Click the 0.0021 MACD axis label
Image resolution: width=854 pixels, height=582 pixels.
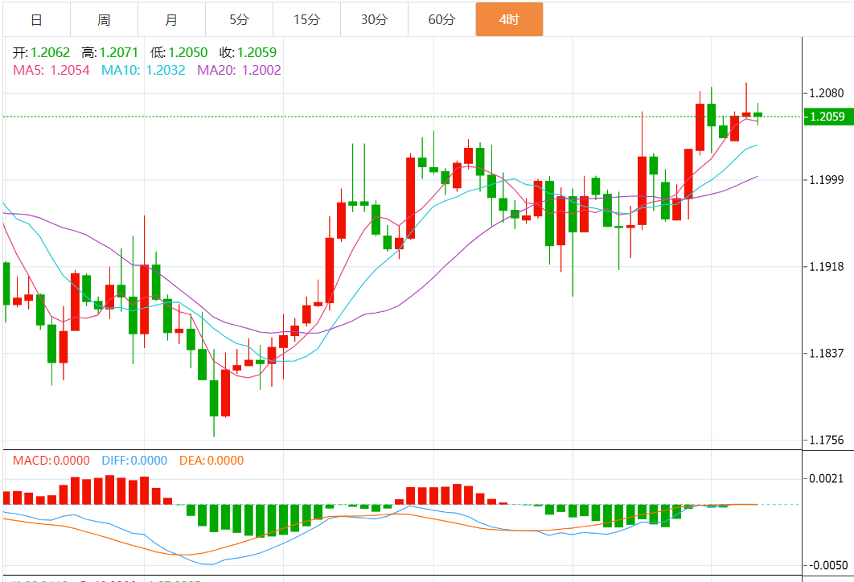pyautogui.click(x=826, y=478)
